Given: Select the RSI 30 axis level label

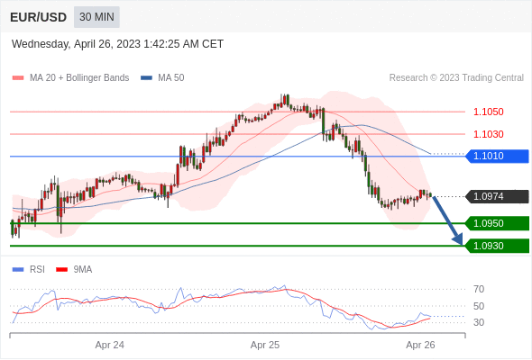Looking at the screenshot, I should 479,322.
